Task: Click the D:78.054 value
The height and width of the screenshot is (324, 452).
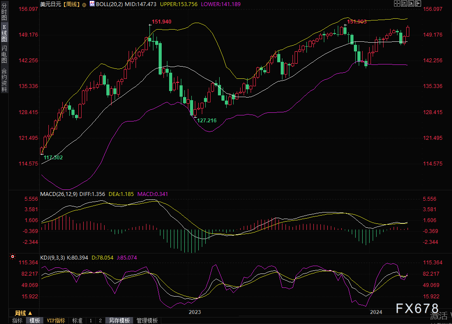Action: point(102,258)
